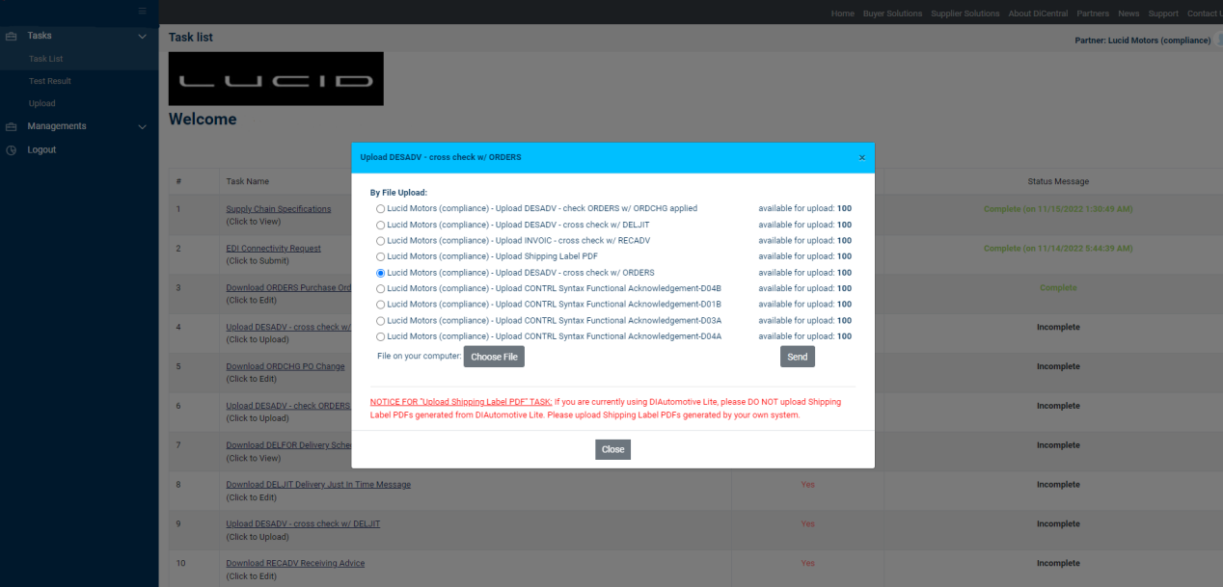Click the Tasks briefcase icon
Image resolution: width=1223 pixels, height=587 pixels.
12,36
